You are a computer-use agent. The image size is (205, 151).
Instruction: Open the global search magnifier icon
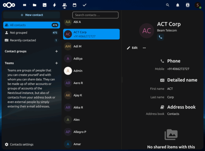click(167, 5)
